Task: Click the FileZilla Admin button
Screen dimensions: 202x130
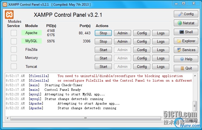Action: (x=122, y=50)
